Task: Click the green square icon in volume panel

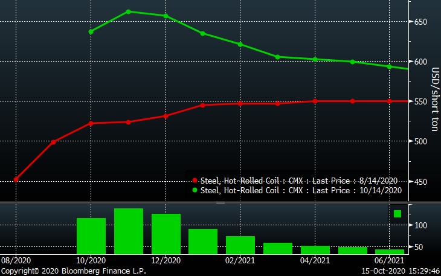Action: [x=397, y=213]
